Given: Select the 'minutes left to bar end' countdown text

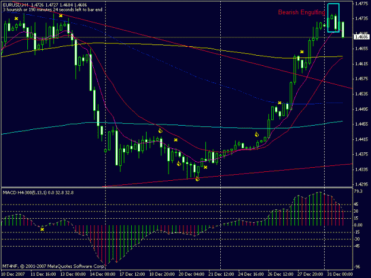Looking at the screenshot, I should coord(52,9).
